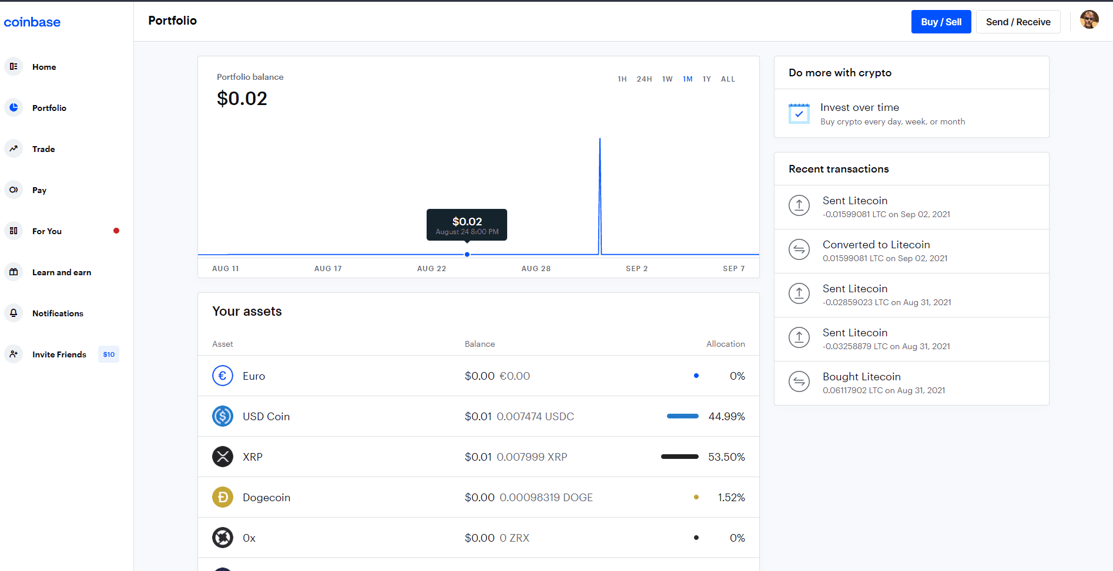Open the Euro asset row
The width and height of the screenshot is (1113, 571).
tap(478, 376)
